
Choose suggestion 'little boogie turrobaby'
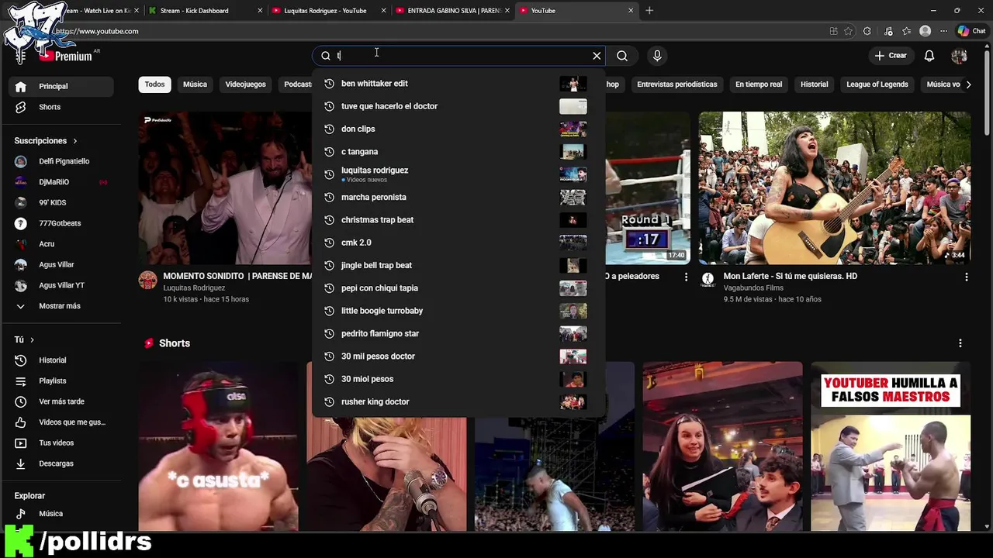458,311
